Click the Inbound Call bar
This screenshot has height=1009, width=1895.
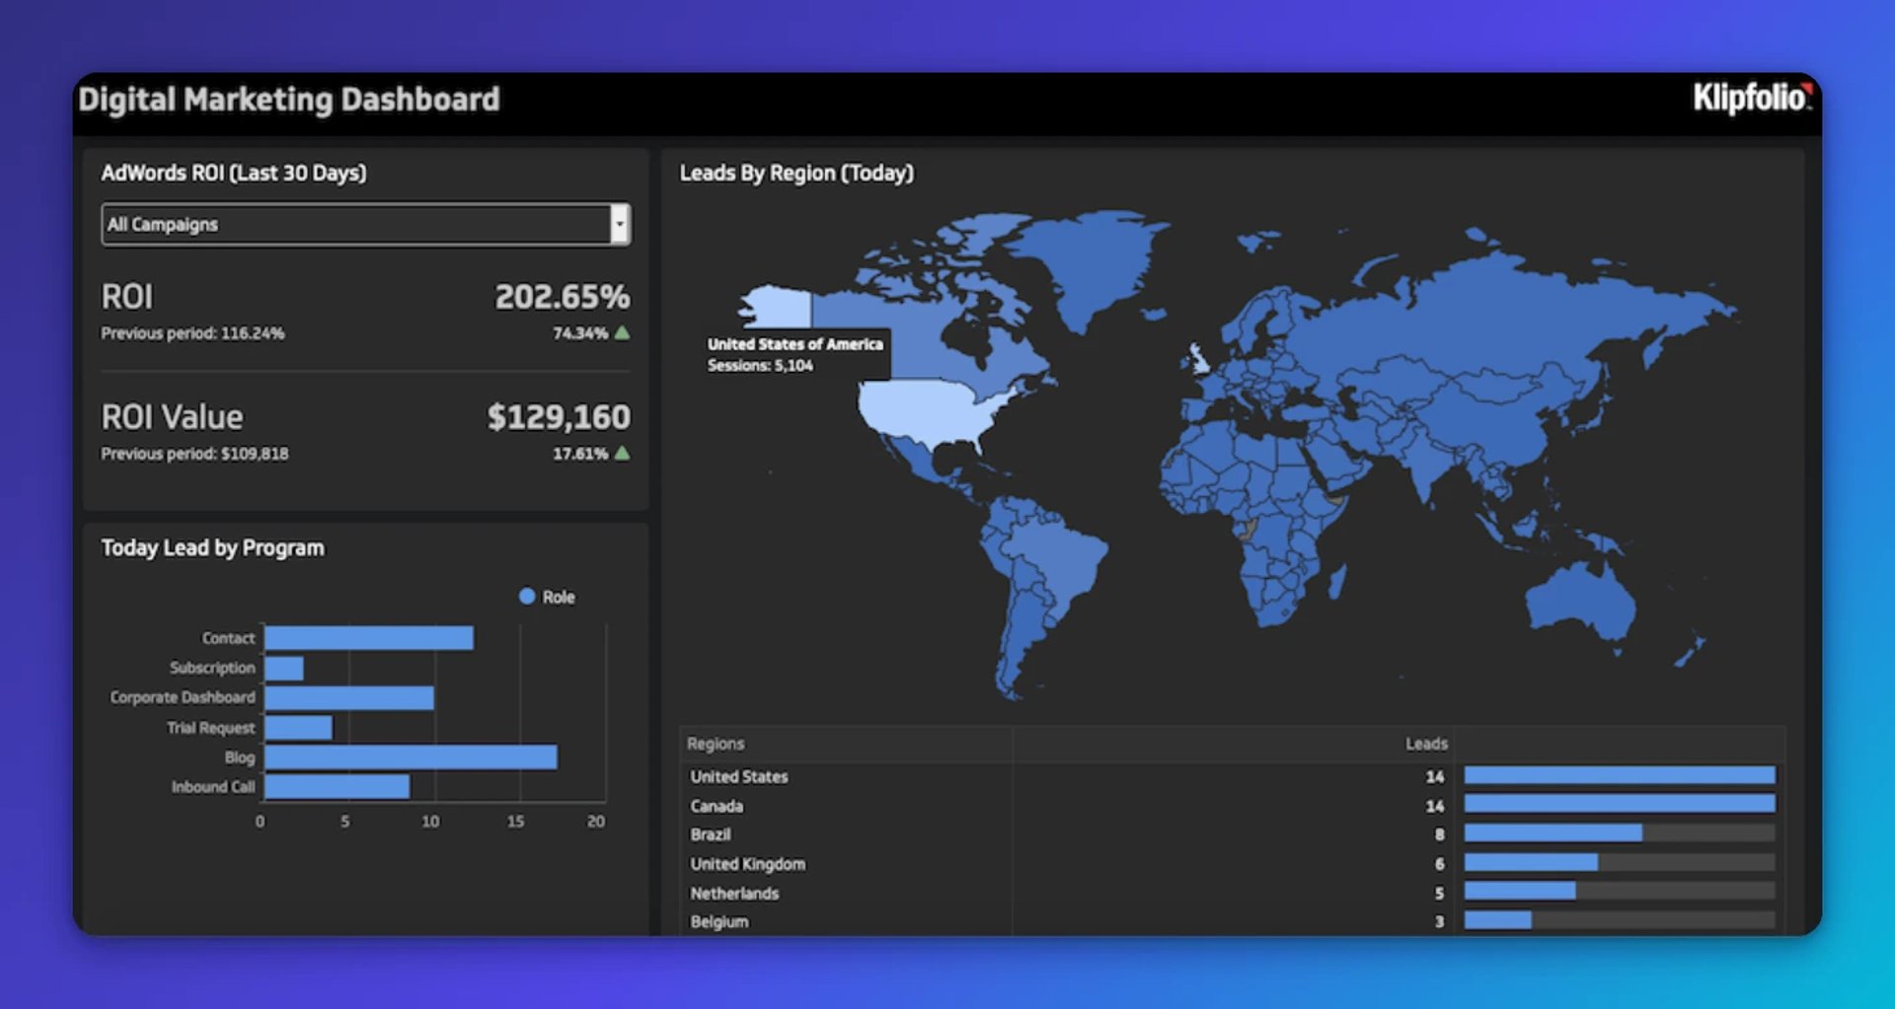click(337, 786)
